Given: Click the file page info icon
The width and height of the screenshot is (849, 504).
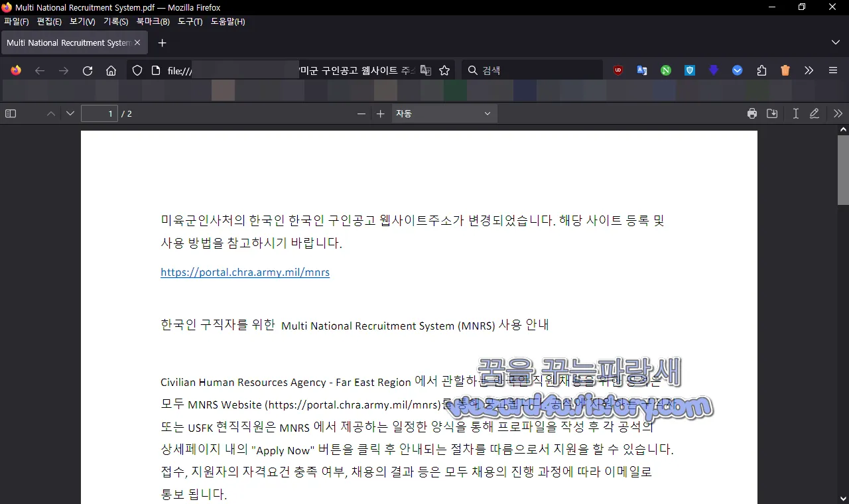Looking at the screenshot, I should 156,70.
